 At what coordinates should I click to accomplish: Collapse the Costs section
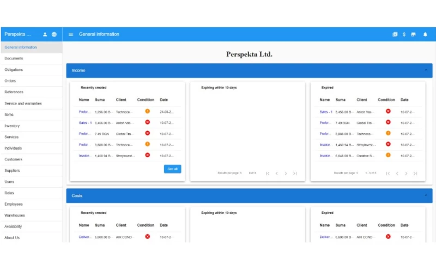click(425, 195)
